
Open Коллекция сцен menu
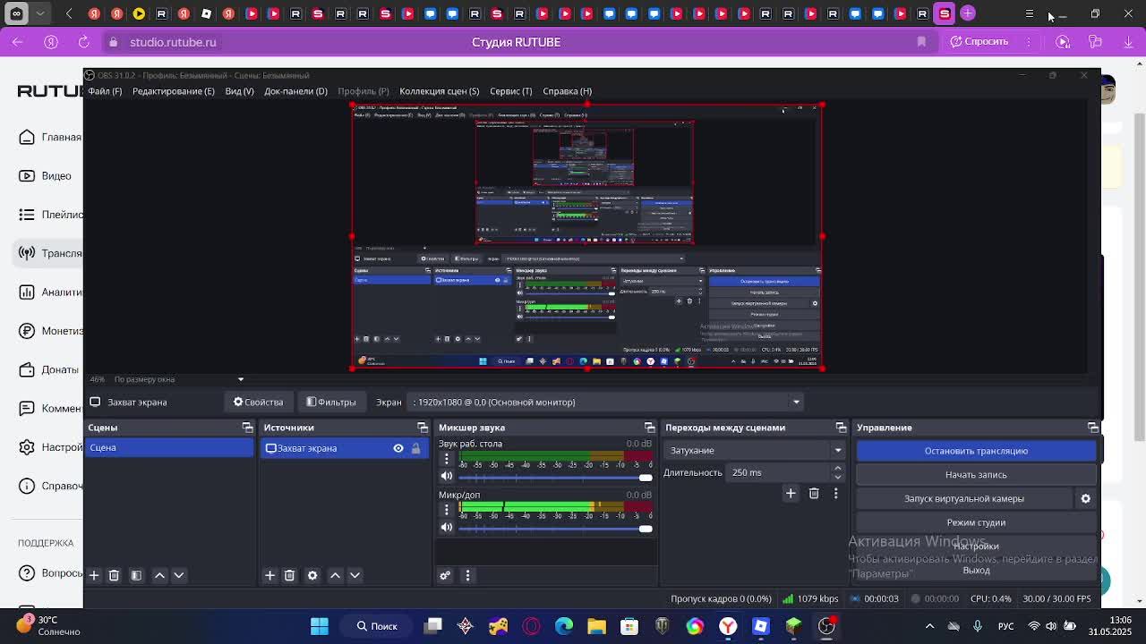(439, 91)
